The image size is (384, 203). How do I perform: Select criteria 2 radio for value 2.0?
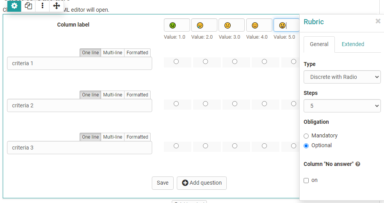[x=206, y=103]
